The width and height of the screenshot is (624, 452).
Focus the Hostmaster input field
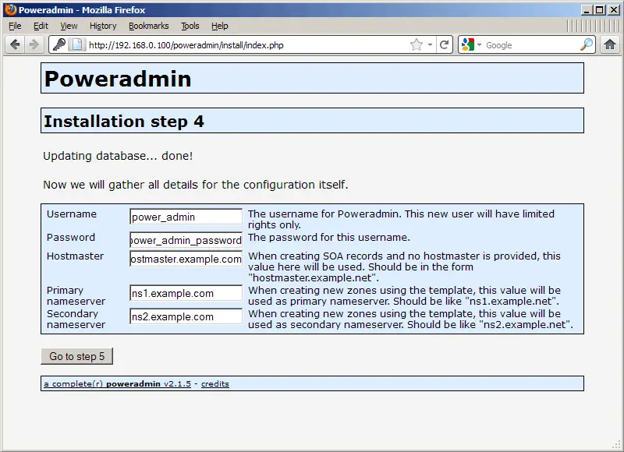(x=186, y=259)
